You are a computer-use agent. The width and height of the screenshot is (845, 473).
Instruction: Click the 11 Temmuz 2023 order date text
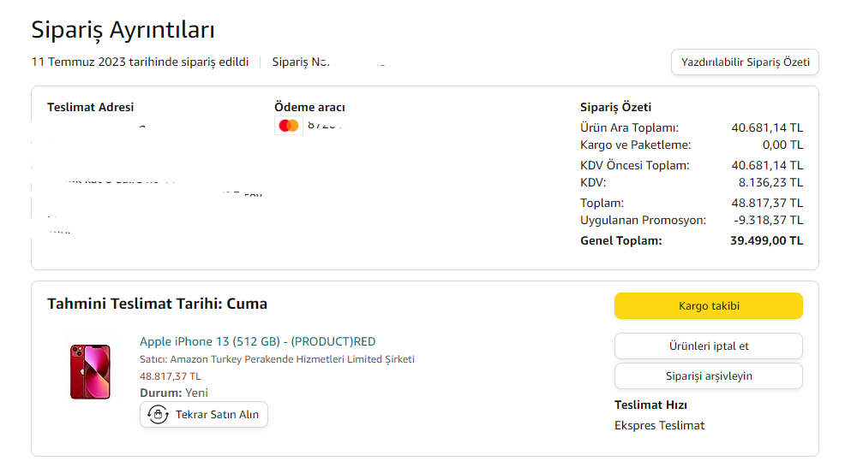(x=140, y=62)
